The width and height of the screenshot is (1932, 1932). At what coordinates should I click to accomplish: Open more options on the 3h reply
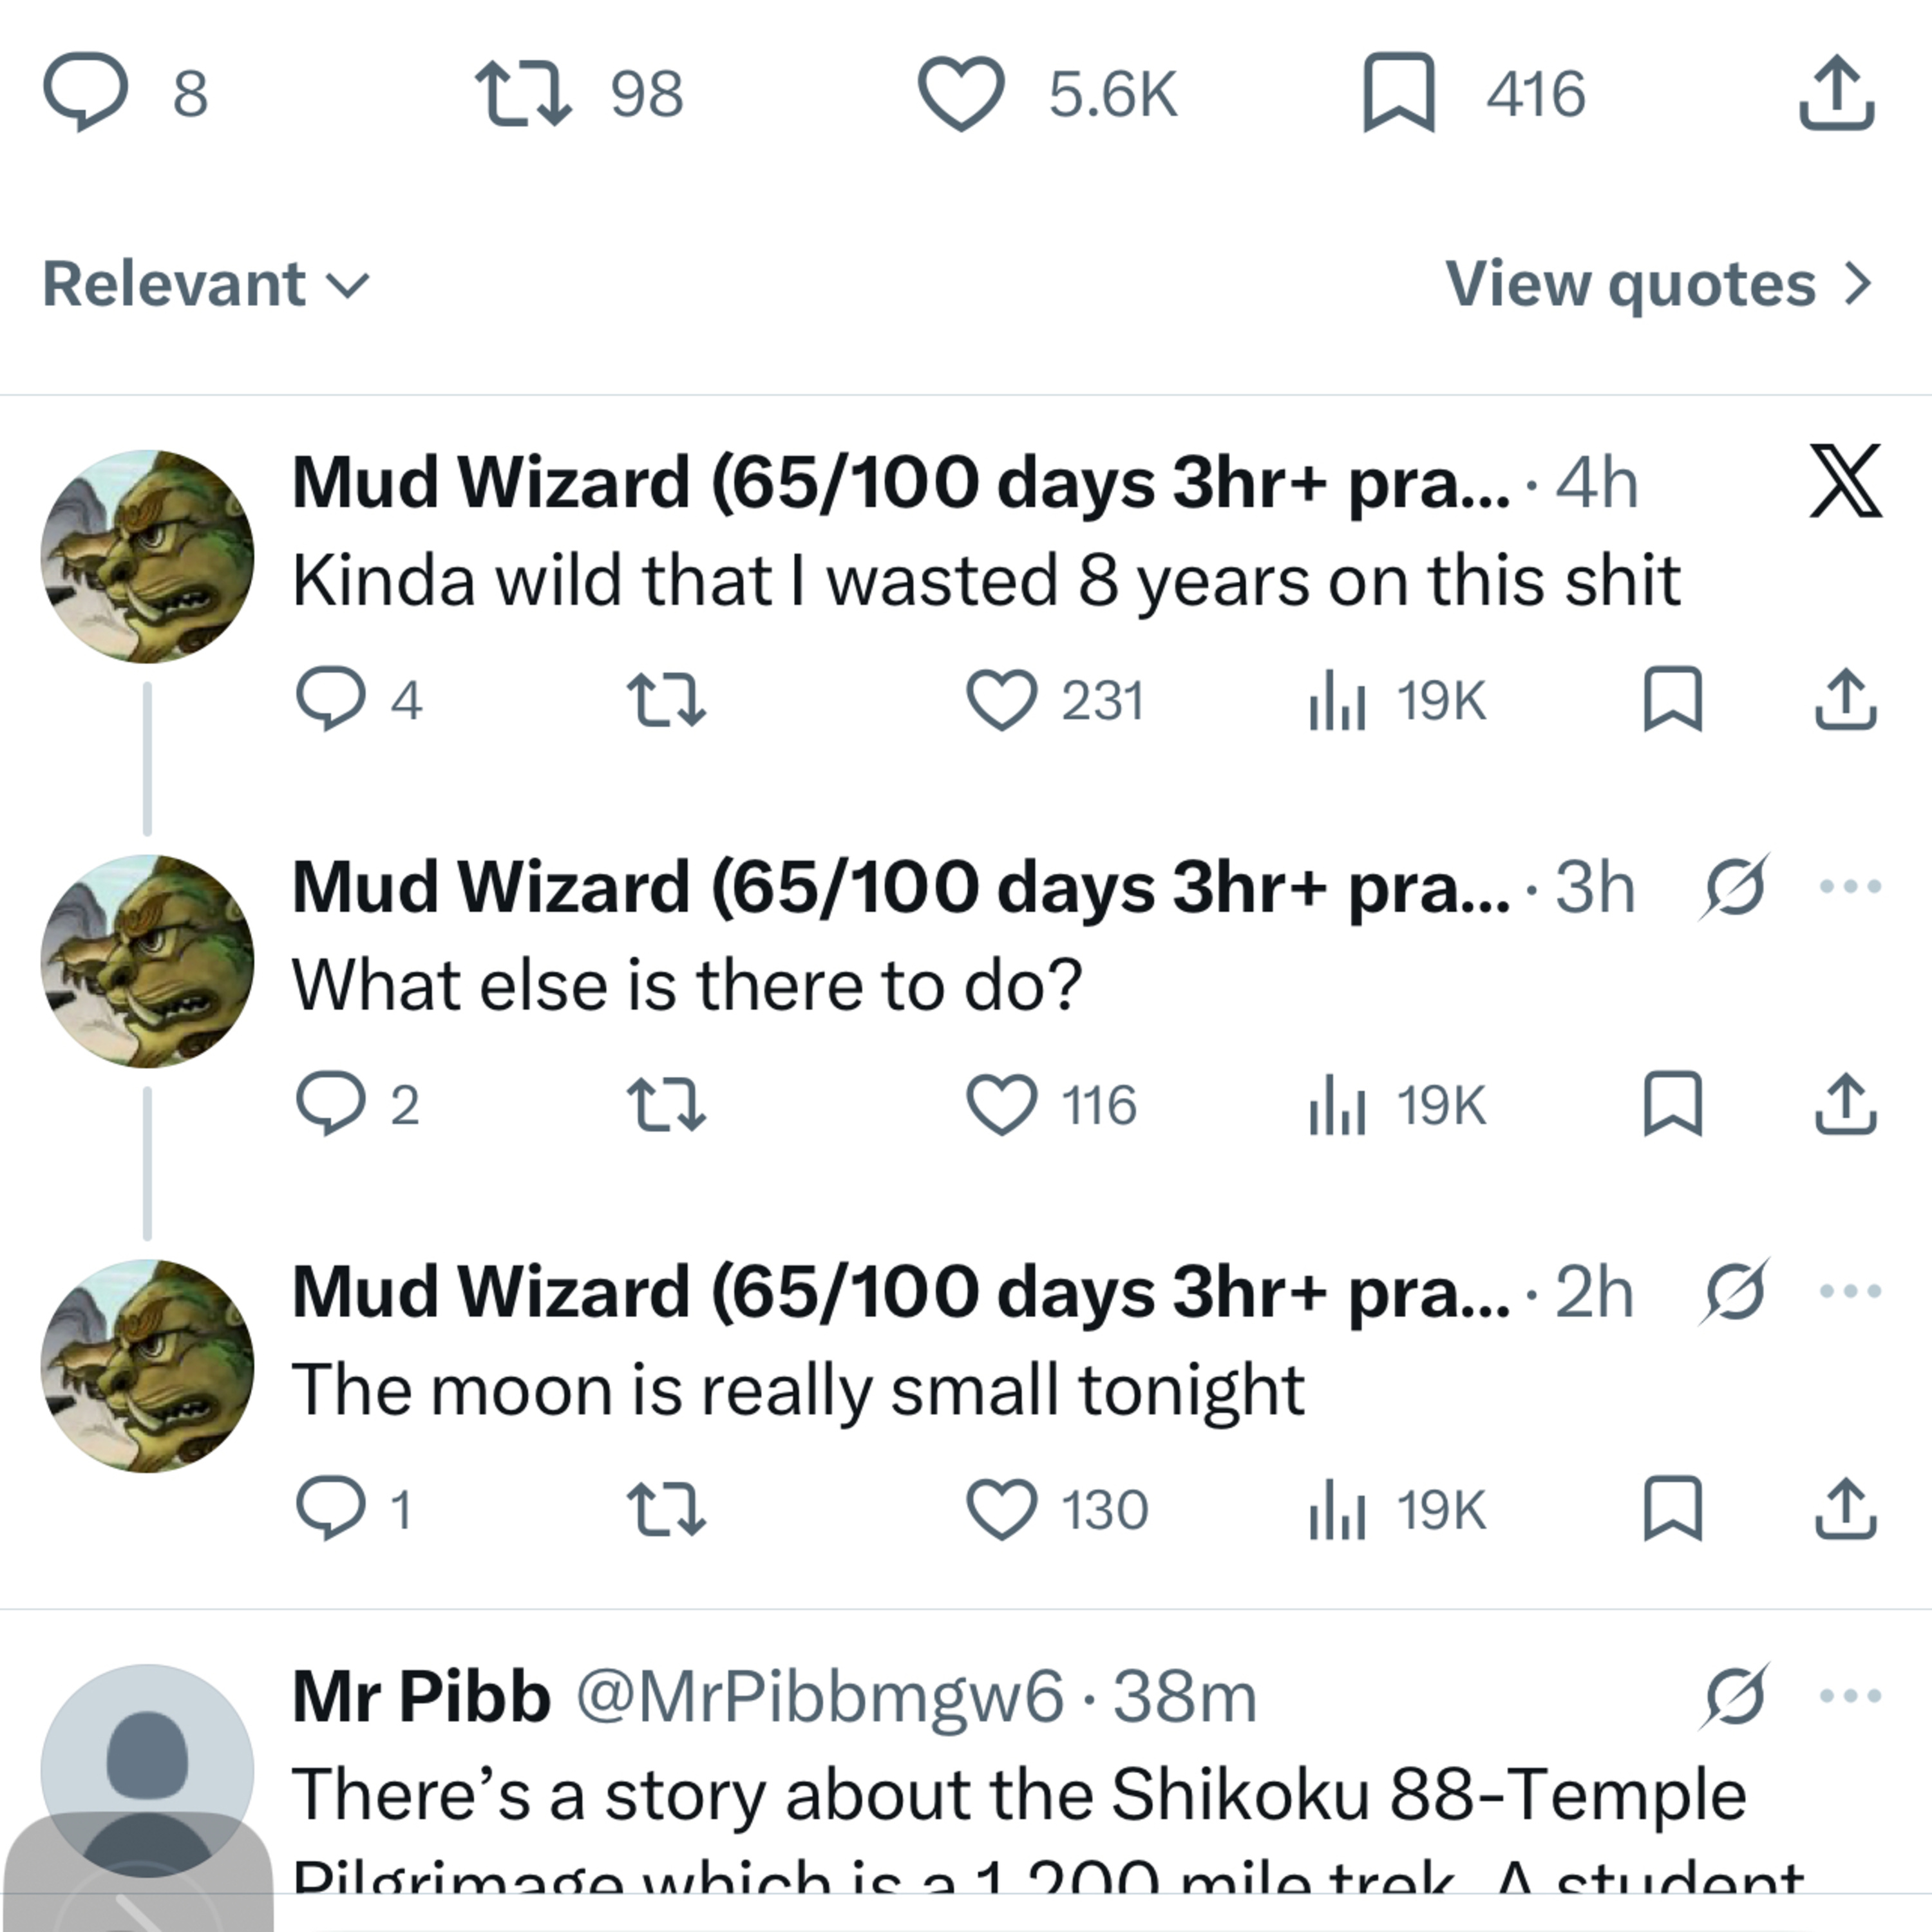coord(1850,886)
